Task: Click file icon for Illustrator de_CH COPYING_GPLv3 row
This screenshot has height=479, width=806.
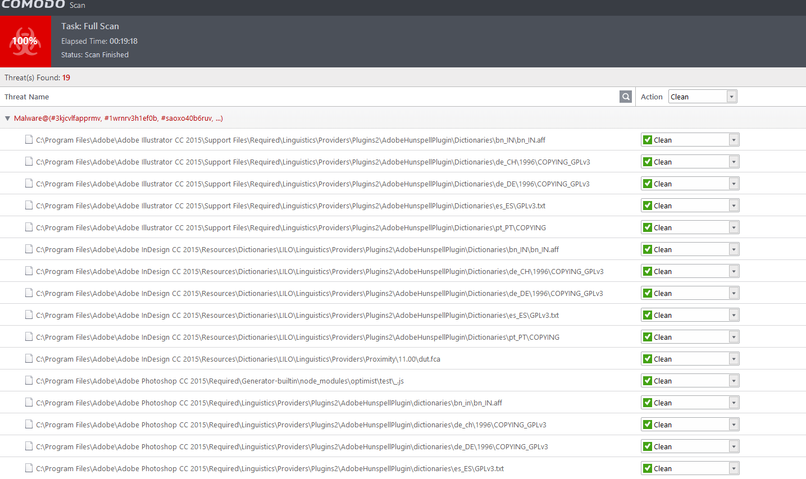Action: click(29, 162)
